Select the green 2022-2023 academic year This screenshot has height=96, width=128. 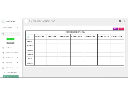click(10, 39)
